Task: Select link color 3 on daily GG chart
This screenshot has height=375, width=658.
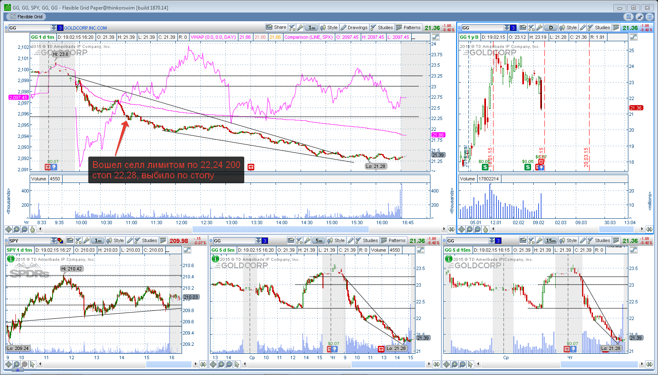Action: point(513,28)
